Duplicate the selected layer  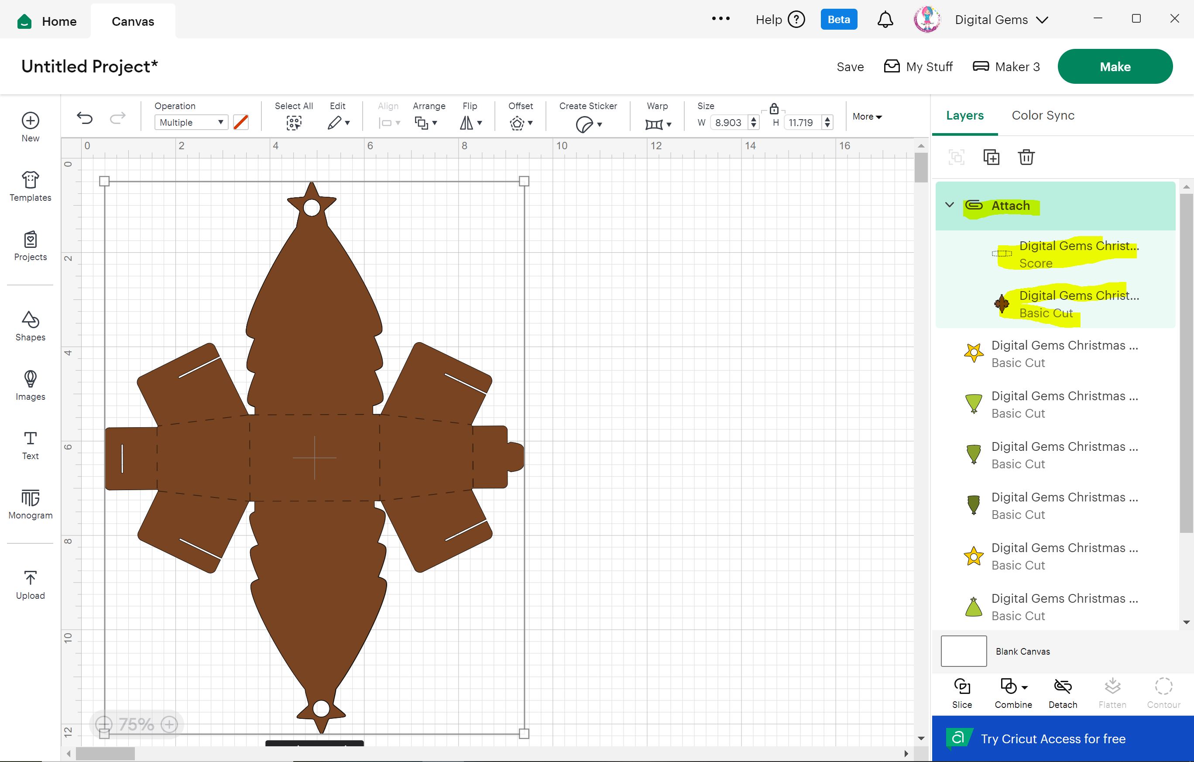(x=991, y=157)
